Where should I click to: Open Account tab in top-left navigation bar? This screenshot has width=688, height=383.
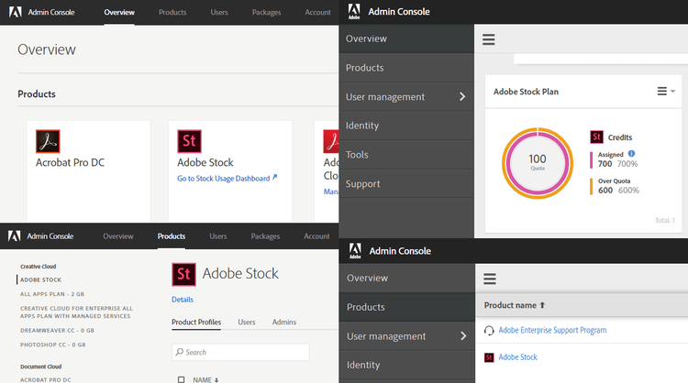(x=317, y=12)
